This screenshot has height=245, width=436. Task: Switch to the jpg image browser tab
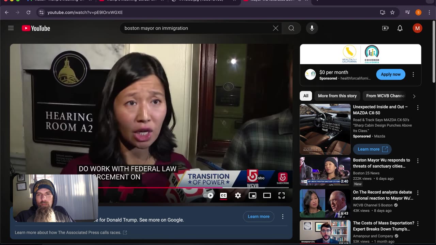tap(203, 1)
